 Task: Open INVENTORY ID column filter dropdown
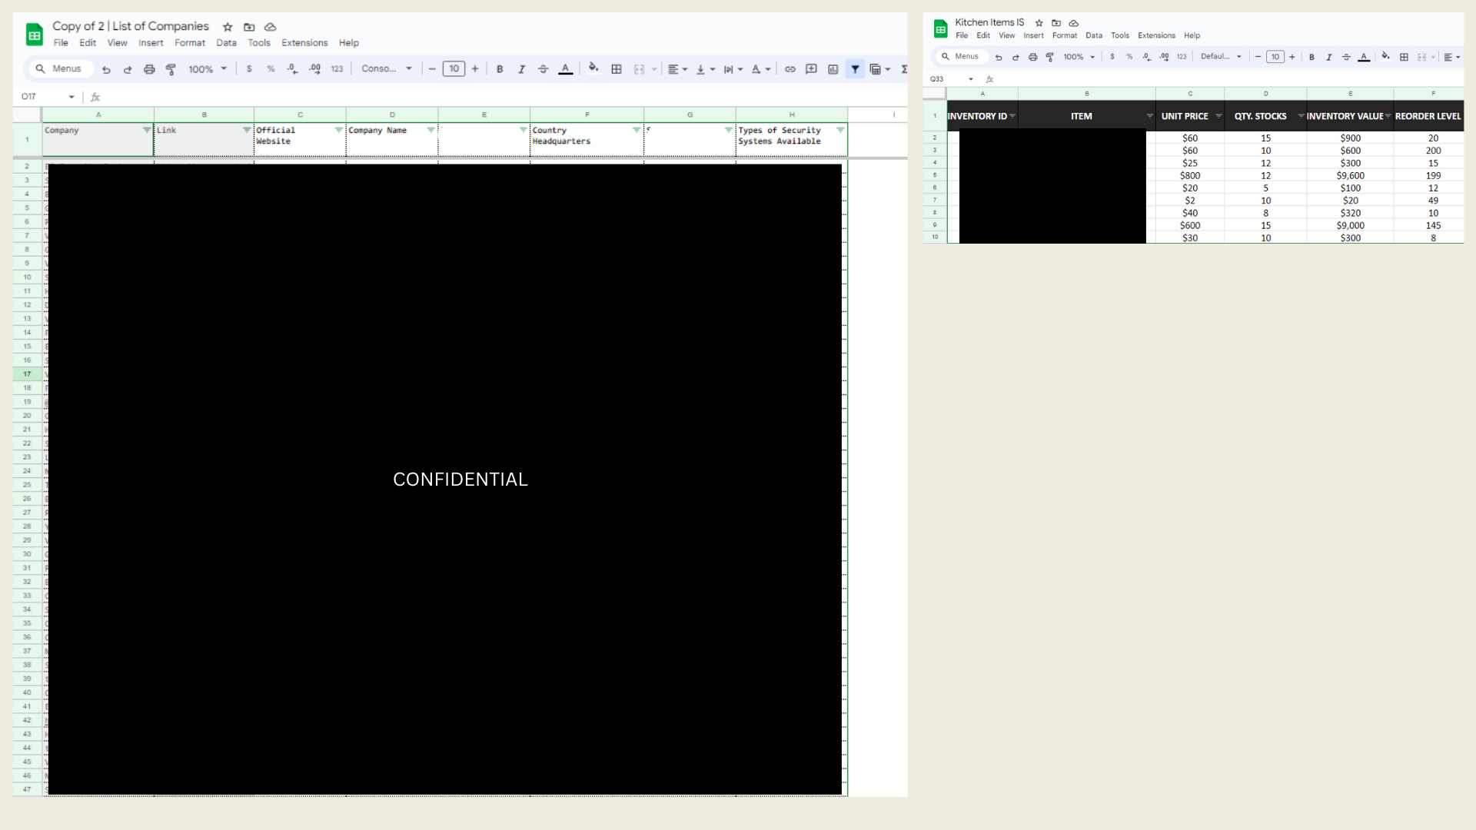(x=1012, y=116)
